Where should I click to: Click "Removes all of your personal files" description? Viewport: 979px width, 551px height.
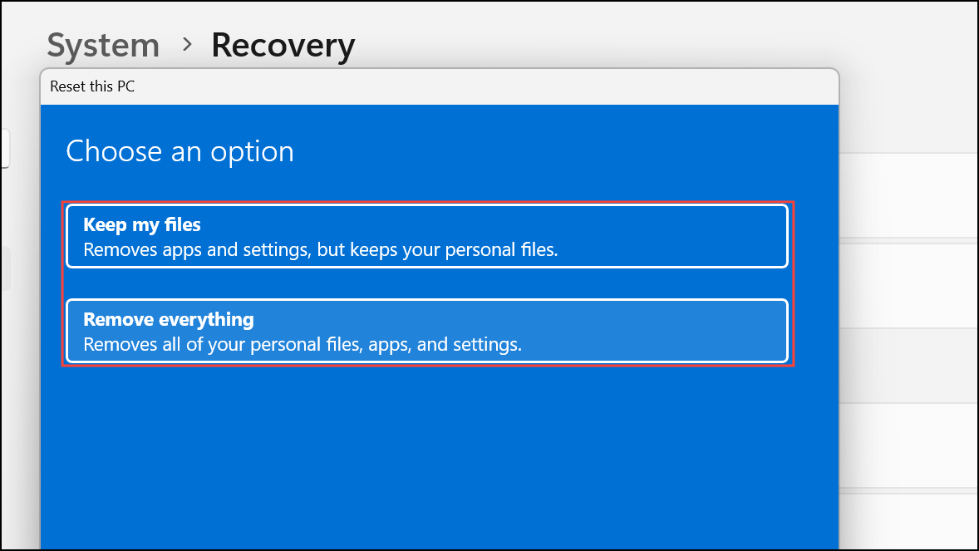point(303,344)
